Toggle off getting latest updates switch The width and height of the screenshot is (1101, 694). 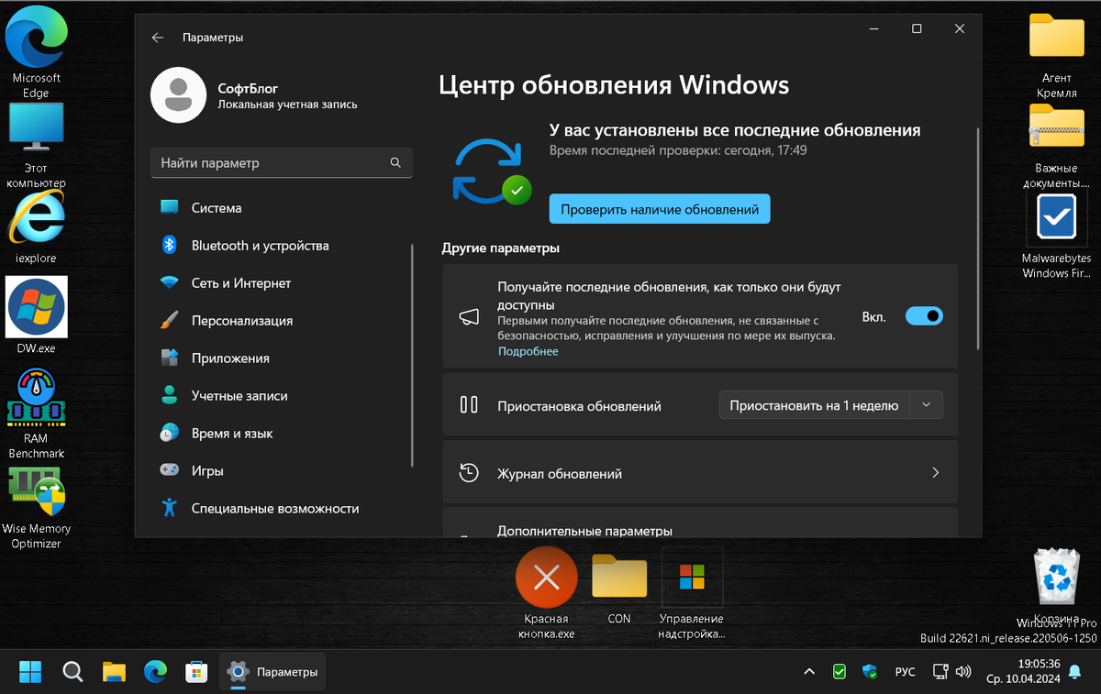coord(924,316)
